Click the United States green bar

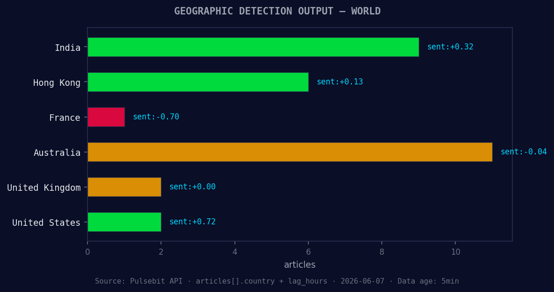pos(124,222)
